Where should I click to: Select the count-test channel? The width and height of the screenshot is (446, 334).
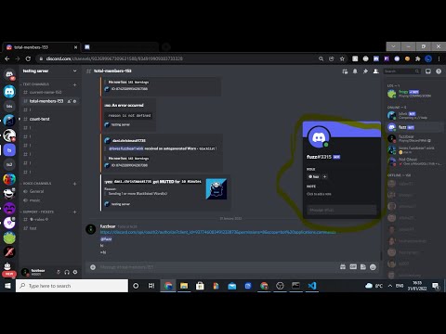point(39,119)
